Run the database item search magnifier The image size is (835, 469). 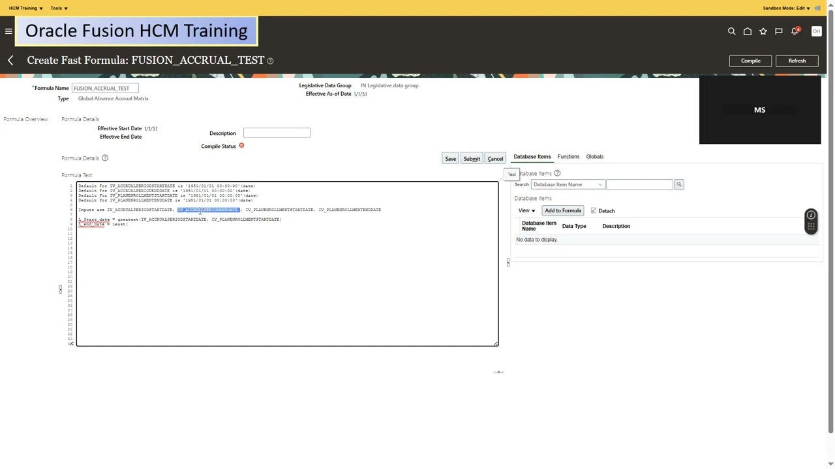coord(679,184)
